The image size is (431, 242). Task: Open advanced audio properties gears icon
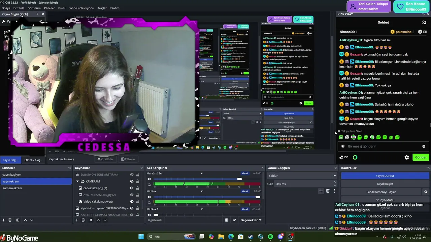click(x=234, y=220)
